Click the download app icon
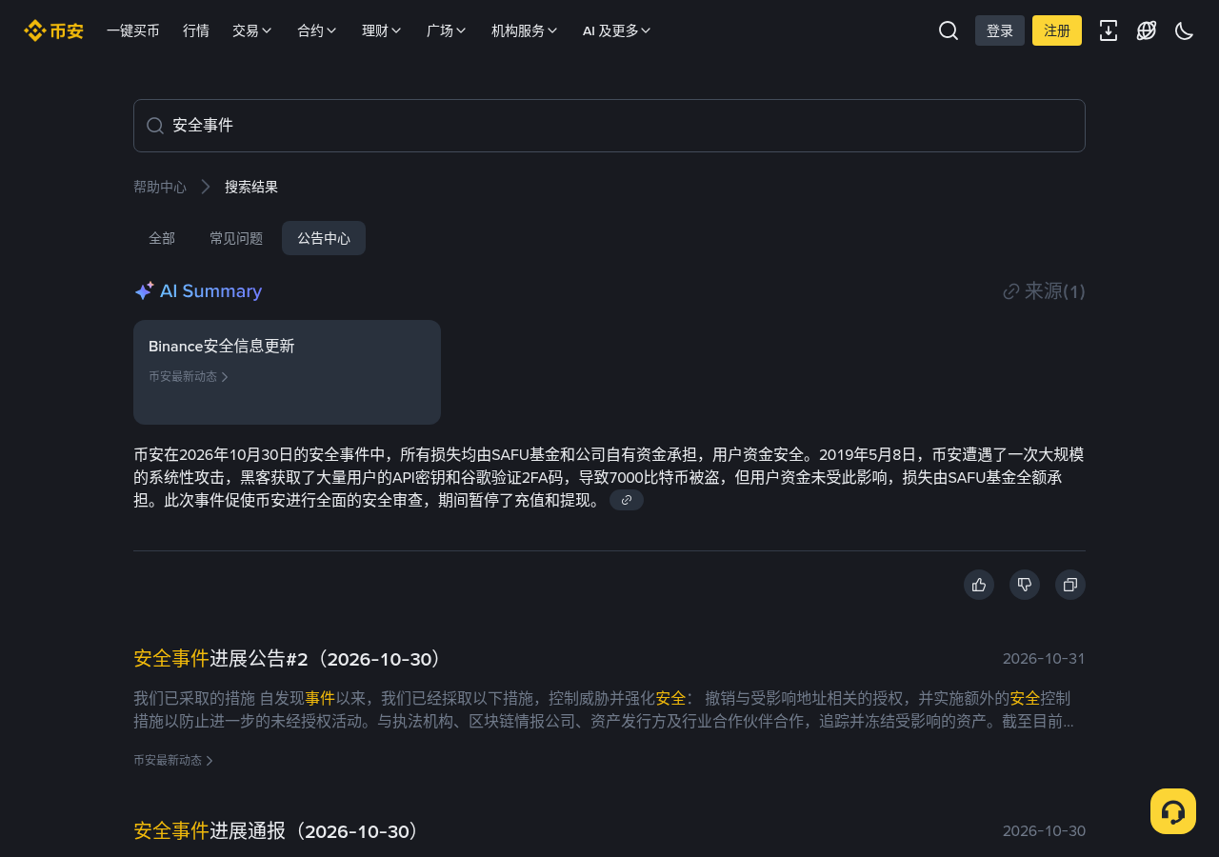The image size is (1219, 857). [x=1109, y=30]
